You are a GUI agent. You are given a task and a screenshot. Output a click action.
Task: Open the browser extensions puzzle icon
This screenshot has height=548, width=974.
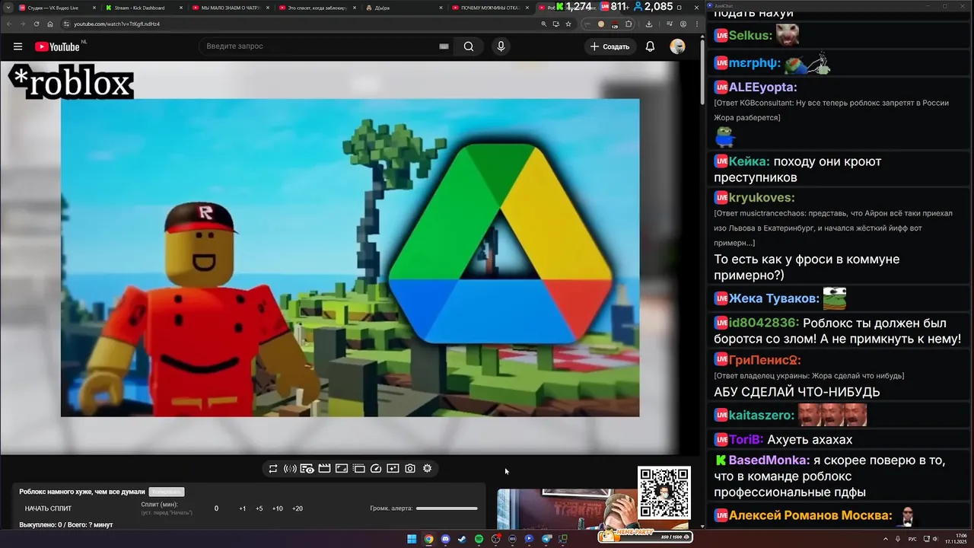(629, 24)
